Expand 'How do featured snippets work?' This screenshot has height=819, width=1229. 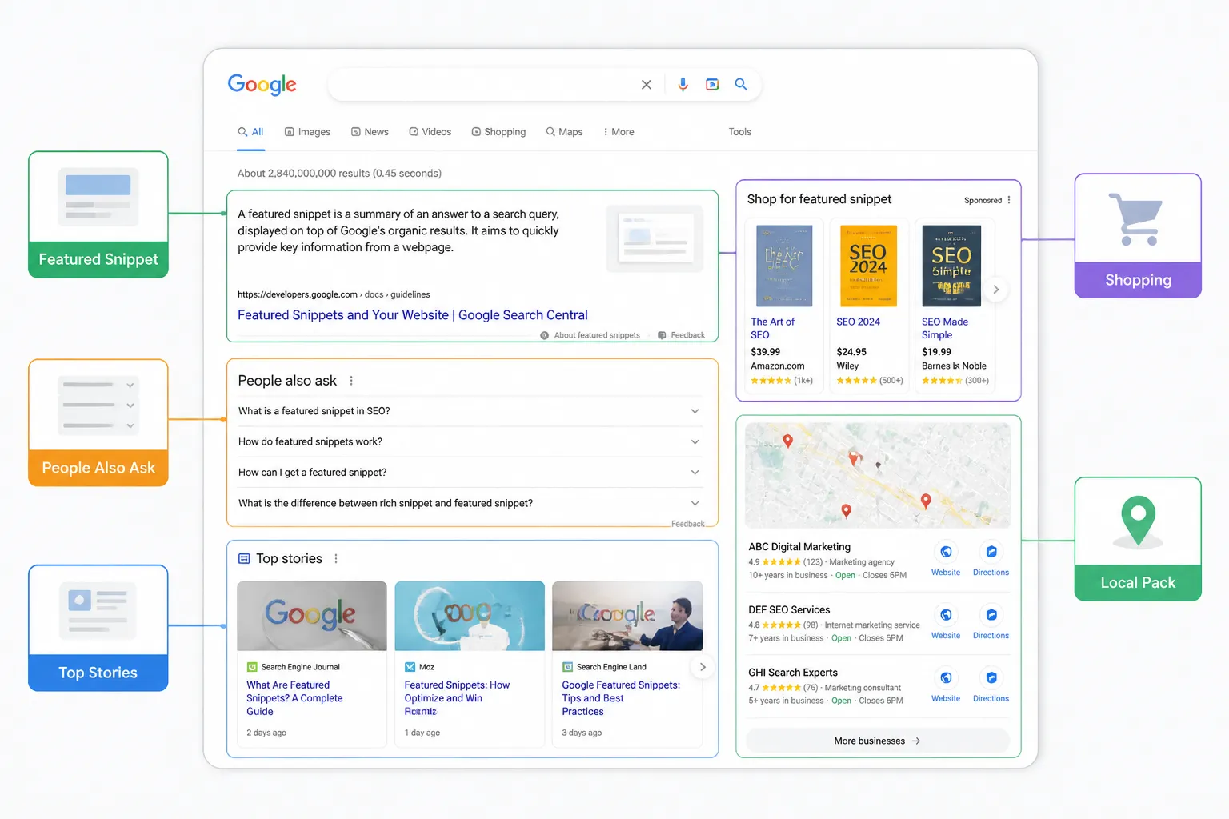click(469, 441)
